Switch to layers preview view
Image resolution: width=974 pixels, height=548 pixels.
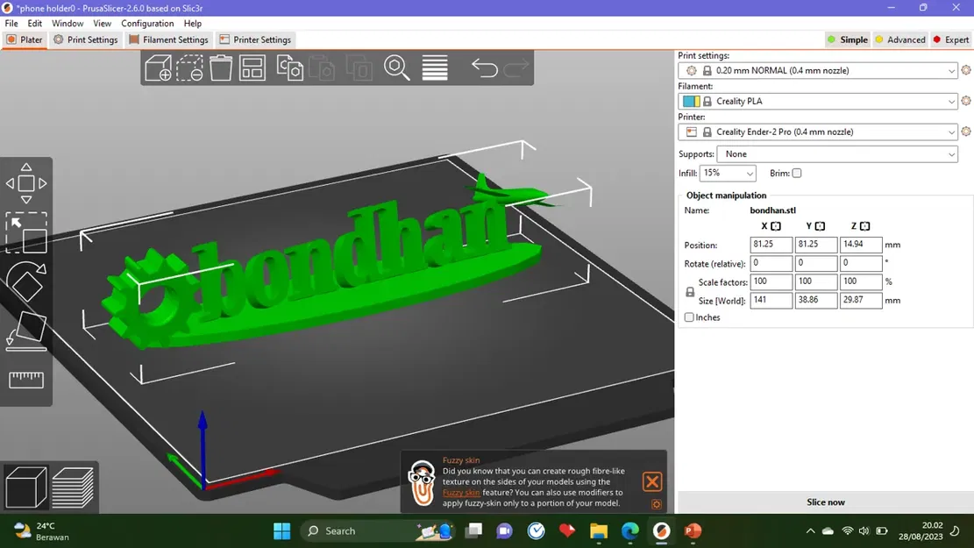click(73, 488)
